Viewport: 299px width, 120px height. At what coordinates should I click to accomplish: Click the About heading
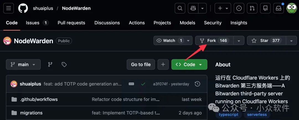tap(223, 65)
